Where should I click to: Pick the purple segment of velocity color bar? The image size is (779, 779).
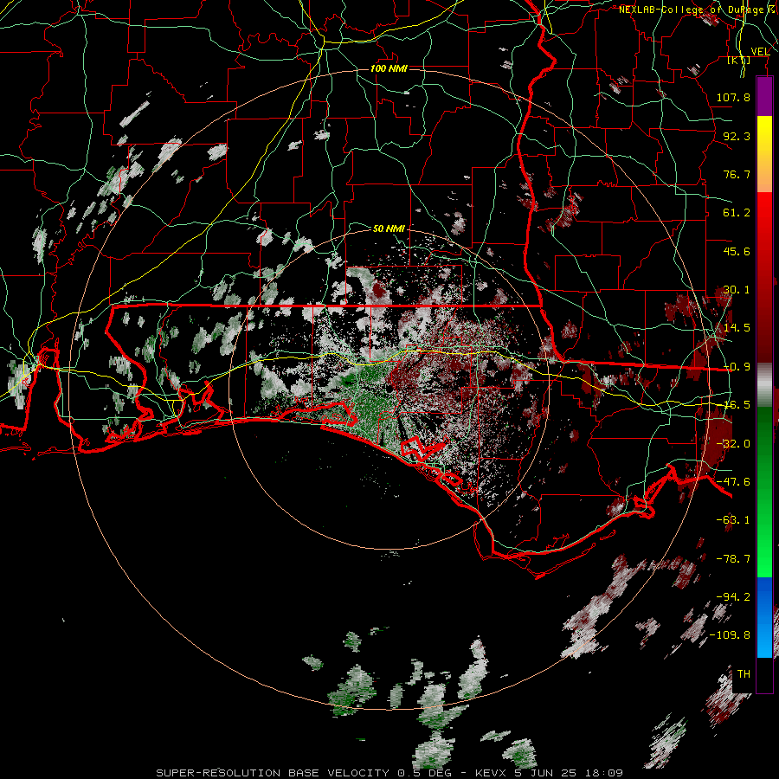[764, 96]
